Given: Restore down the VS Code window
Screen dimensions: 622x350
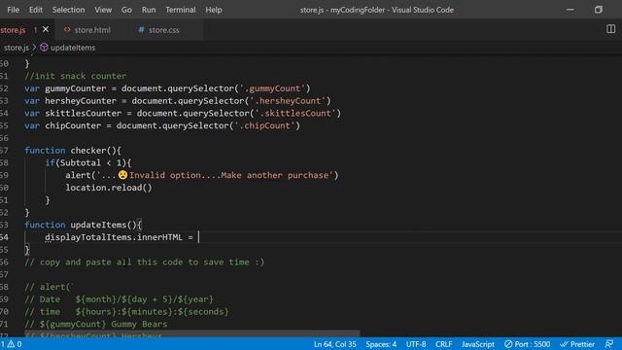Looking at the screenshot, I should click(599, 10).
